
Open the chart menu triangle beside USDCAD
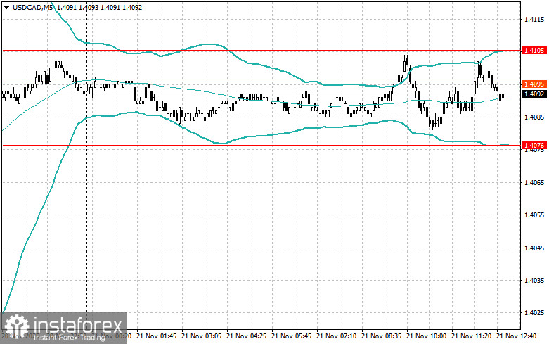point(7,7)
